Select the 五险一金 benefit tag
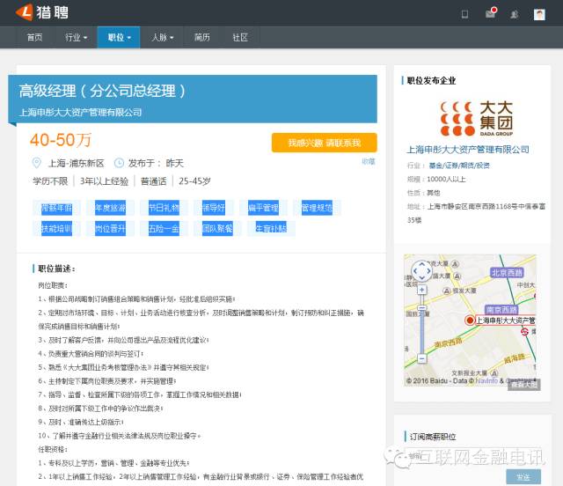 tap(164, 229)
